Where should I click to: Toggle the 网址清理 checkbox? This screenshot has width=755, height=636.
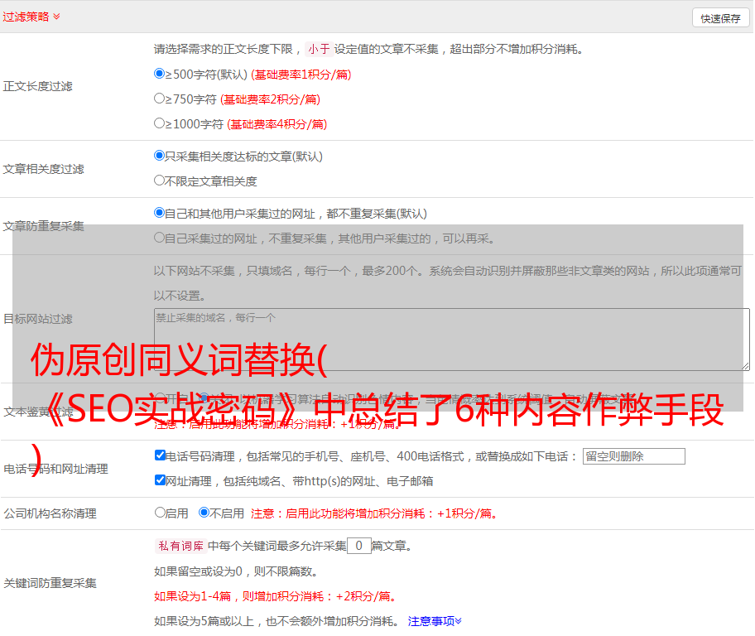coord(160,479)
